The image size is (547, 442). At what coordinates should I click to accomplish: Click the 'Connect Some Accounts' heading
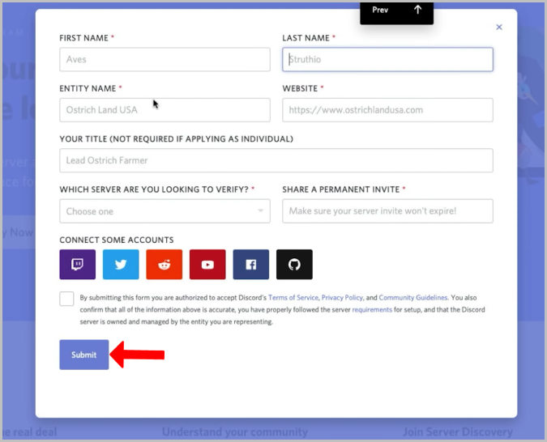[117, 240]
